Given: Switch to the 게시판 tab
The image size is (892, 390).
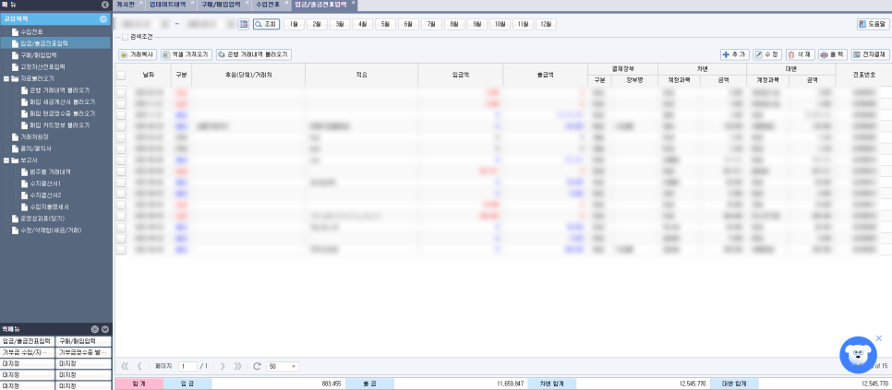Looking at the screenshot, I should pyautogui.click(x=127, y=5).
